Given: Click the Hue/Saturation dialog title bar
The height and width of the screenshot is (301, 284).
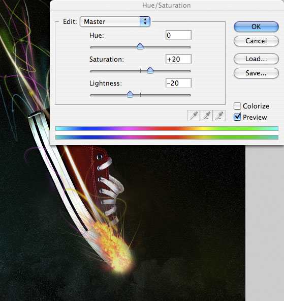Looking at the screenshot, I should pyautogui.click(x=167, y=6).
